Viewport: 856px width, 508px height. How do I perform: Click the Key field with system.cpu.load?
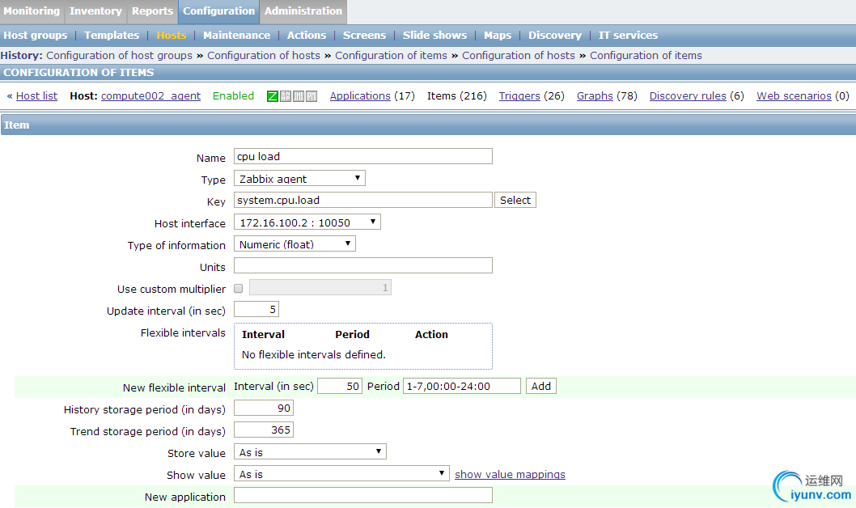coord(363,201)
